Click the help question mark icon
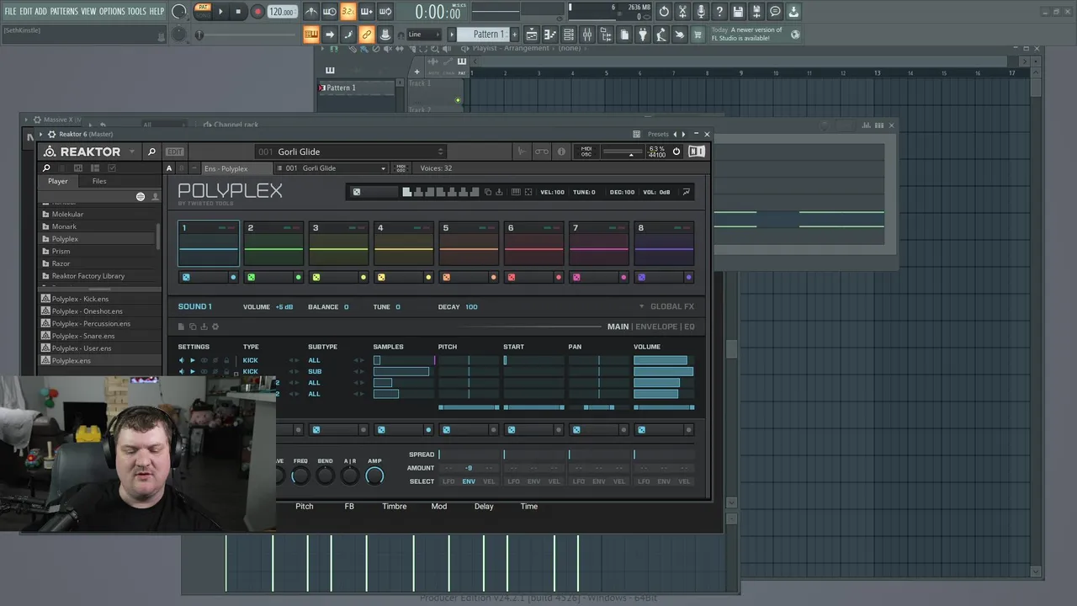The height and width of the screenshot is (606, 1077). coord(719,12)
